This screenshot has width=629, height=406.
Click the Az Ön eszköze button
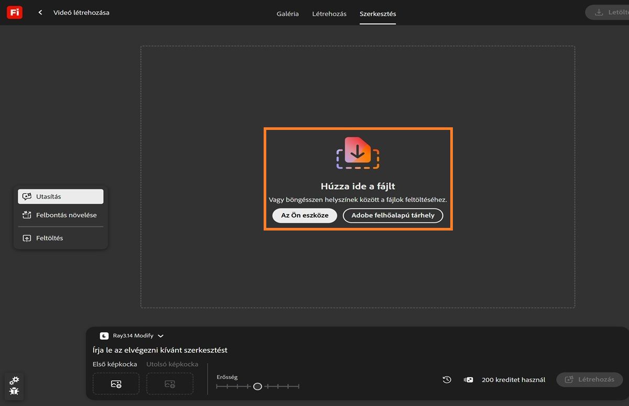click(x=305, y=215)
